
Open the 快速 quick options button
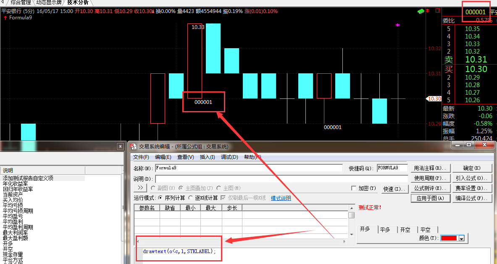[x=394, y=189]
